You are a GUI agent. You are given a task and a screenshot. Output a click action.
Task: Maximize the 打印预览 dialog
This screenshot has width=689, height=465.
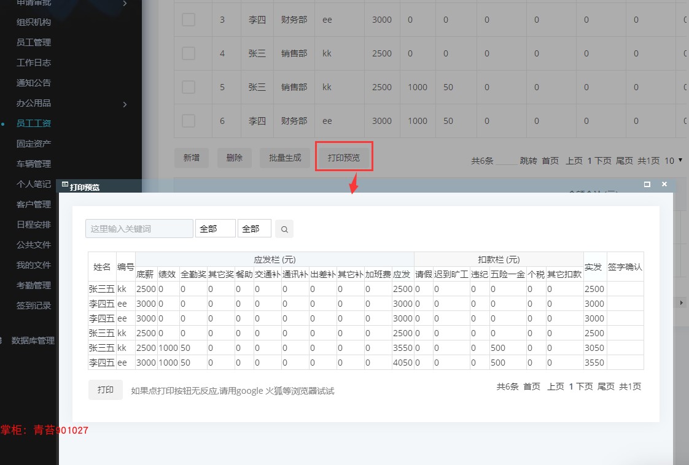[647, 185]
